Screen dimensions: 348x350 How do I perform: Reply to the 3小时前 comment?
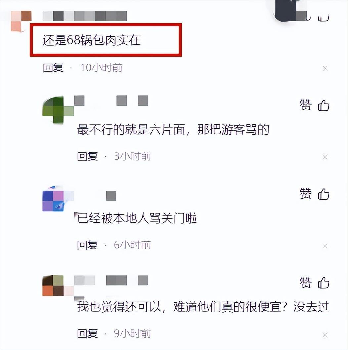[x=87, y=156]
